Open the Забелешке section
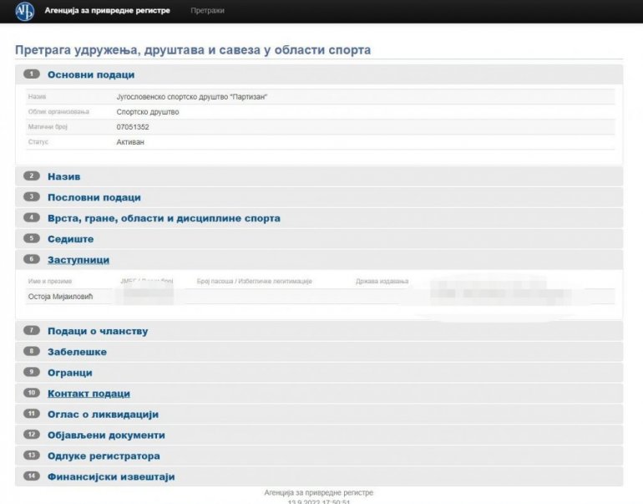This screenshot has height=504, width=643. pos(77,352)
